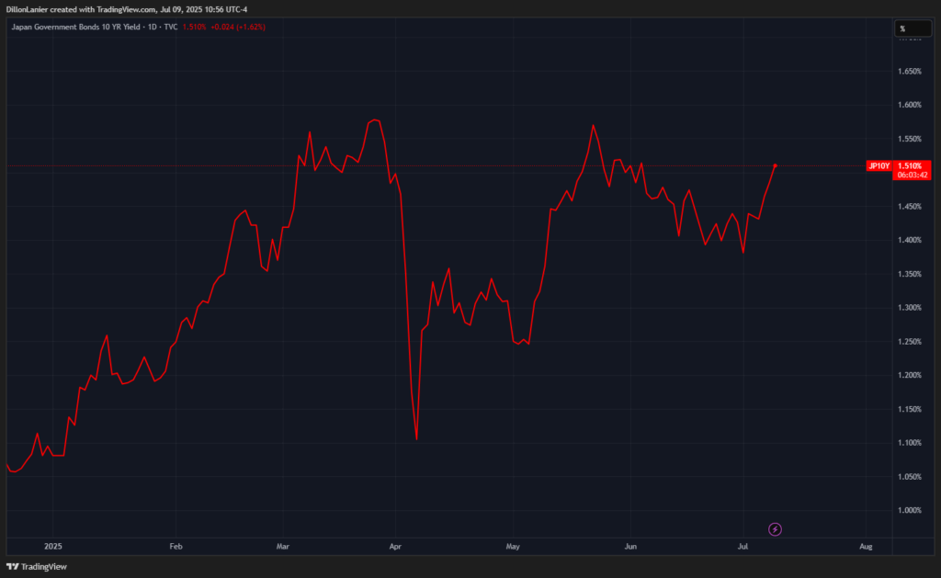This screenshot has height=578, width=941.
Task: Click the red JP10Y symbol label
Action: coord(879,166)
